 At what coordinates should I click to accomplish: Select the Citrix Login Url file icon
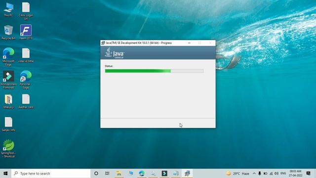26,11
